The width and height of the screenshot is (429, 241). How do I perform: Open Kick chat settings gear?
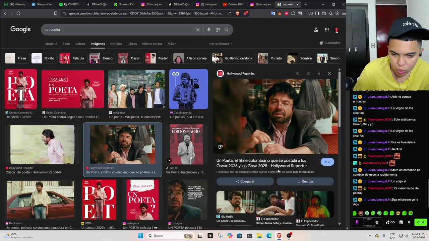coord(409,222)
